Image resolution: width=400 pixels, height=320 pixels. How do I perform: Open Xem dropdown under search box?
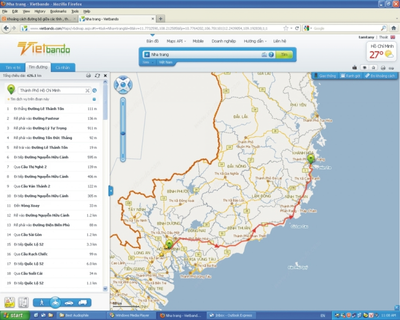[148, 62]
